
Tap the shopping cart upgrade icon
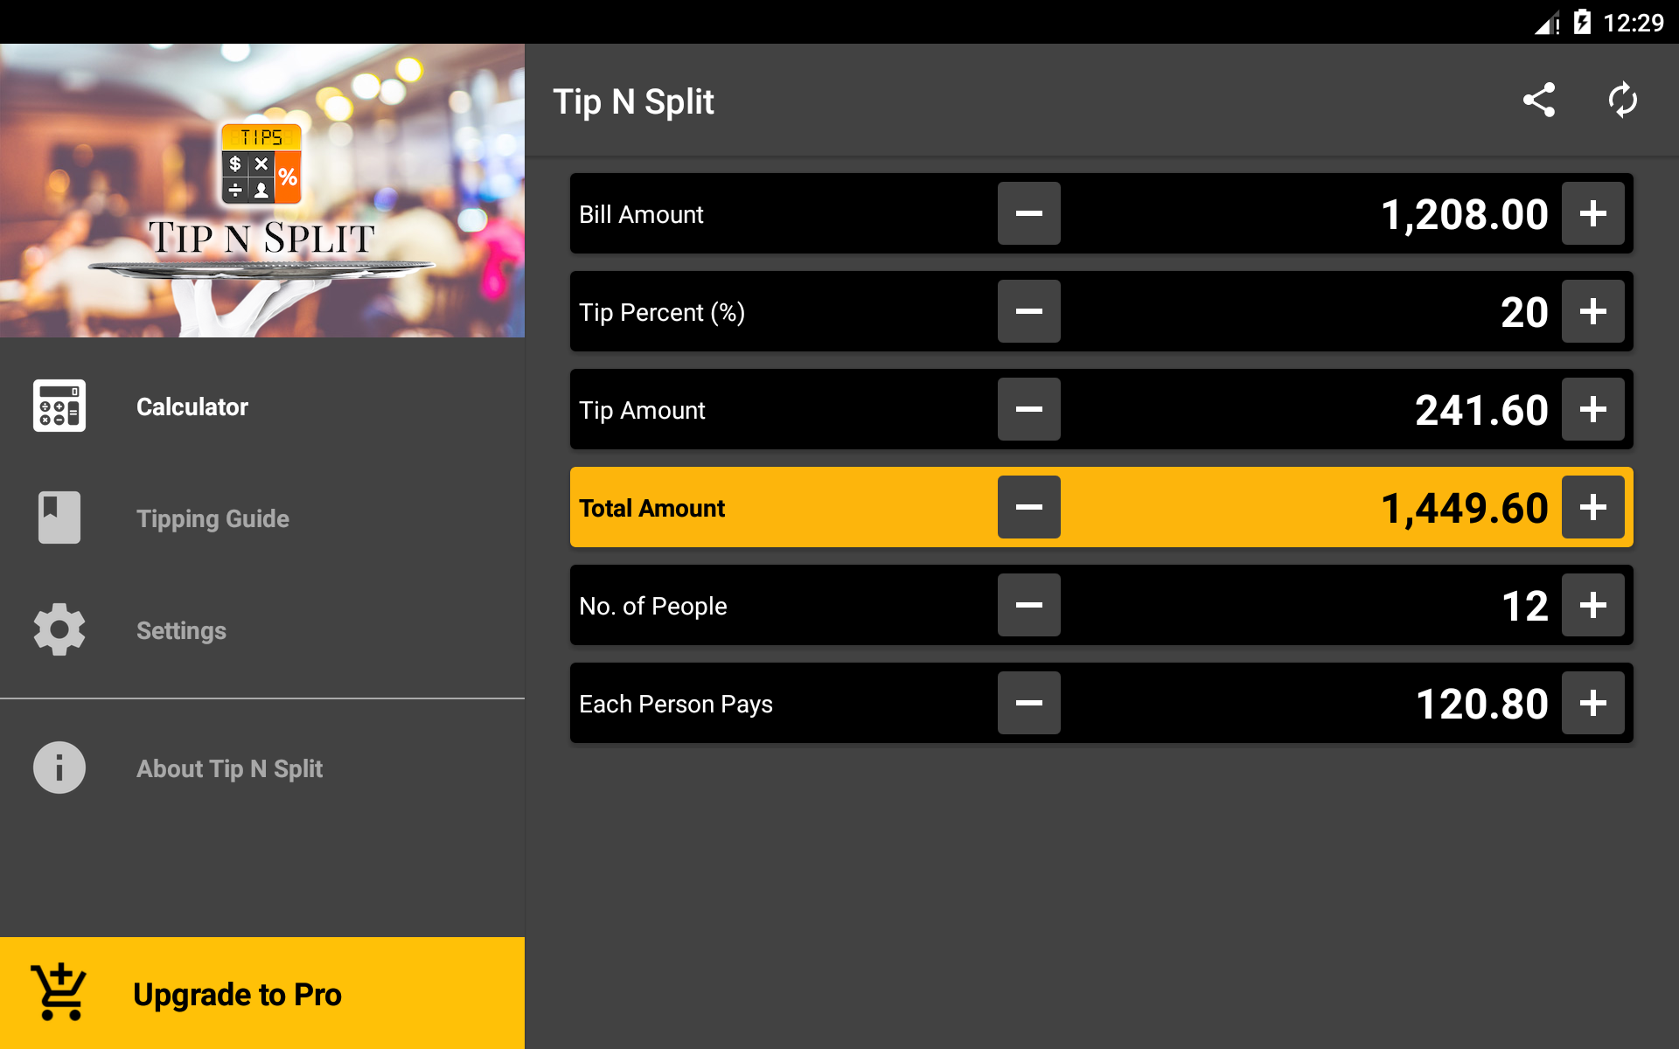[59, 992]
